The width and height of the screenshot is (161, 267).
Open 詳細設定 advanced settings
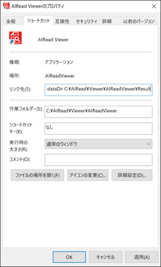point(132,175)
